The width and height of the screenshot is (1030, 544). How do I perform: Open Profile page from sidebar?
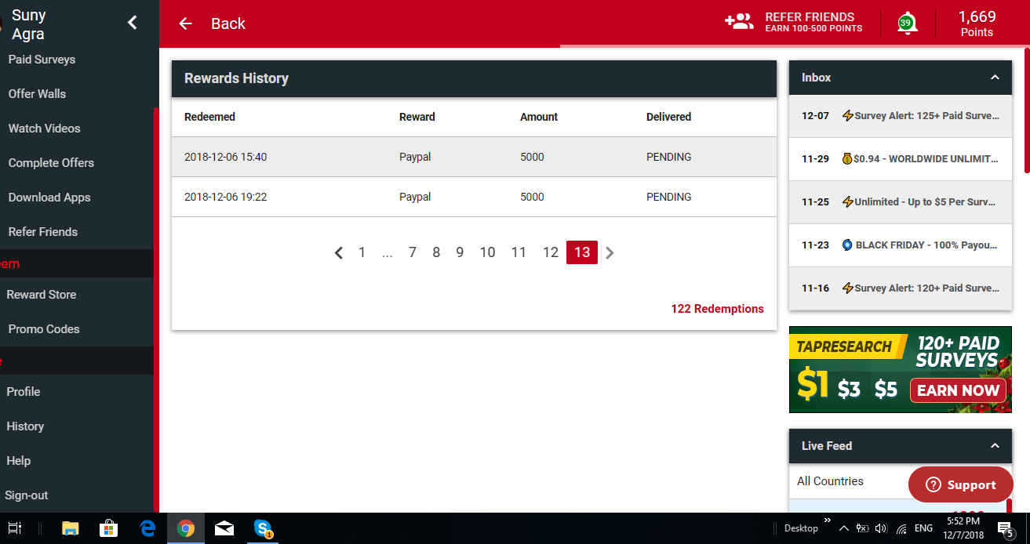[x=23, y=392]
